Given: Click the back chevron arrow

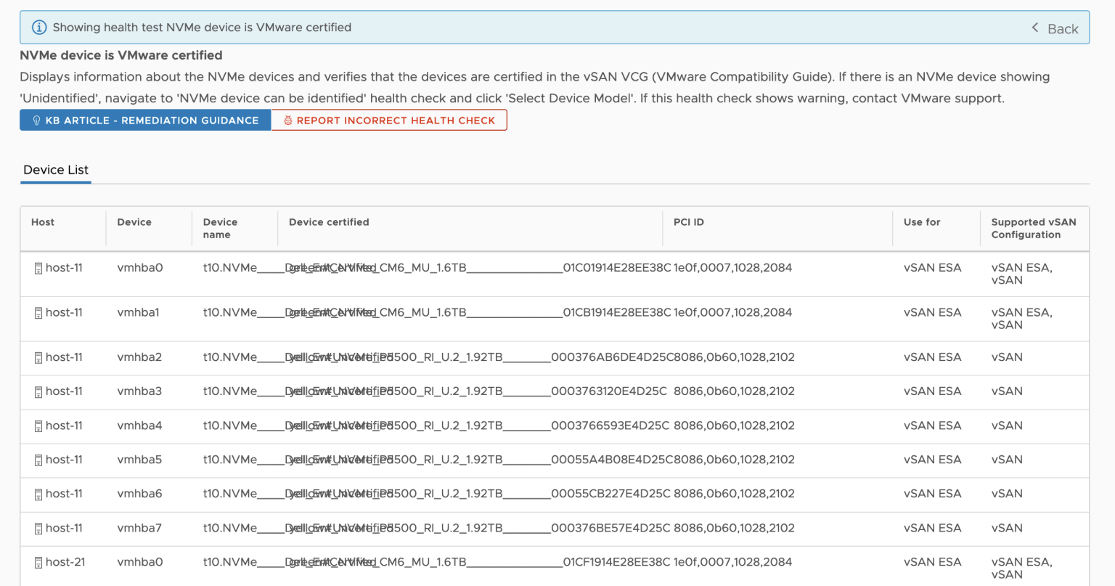Looking at the screenshot, I should click(1034, 28).
